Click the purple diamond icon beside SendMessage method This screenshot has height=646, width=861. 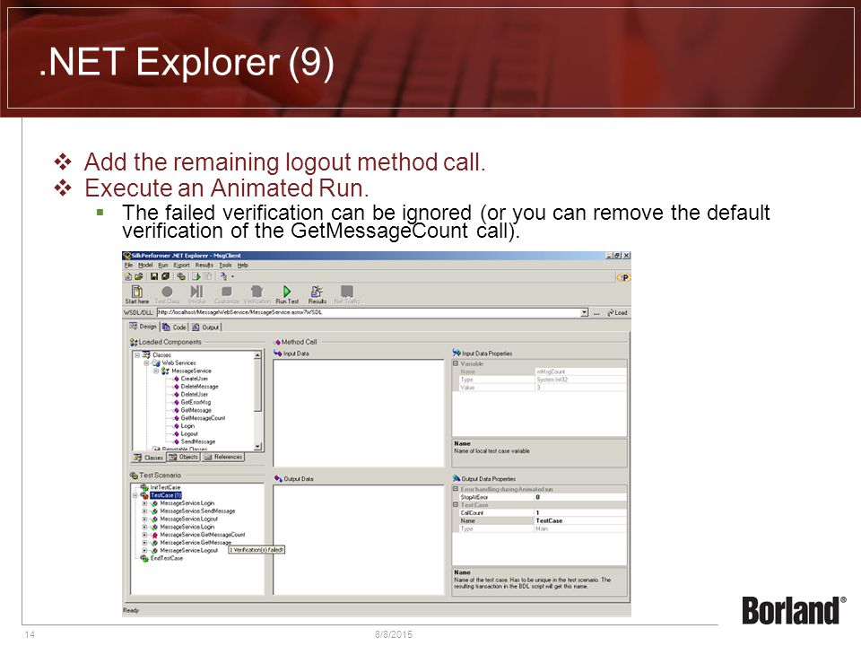pyautogui.click(x=177, y=441)
